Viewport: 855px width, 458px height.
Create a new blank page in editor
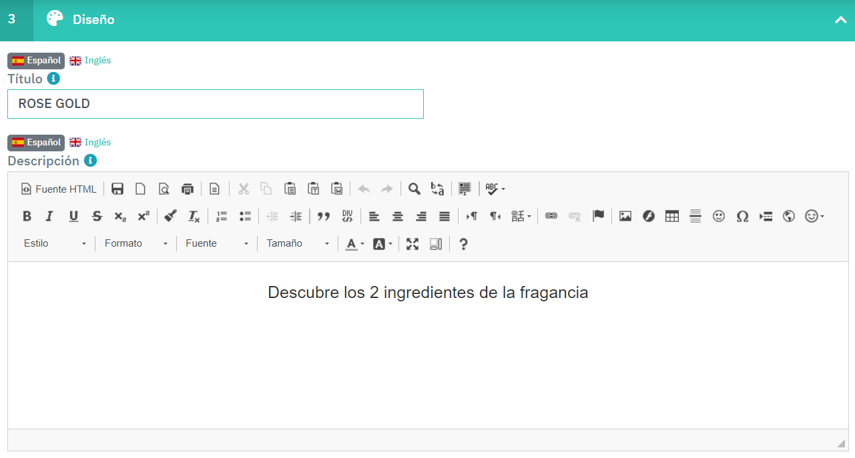141,189
